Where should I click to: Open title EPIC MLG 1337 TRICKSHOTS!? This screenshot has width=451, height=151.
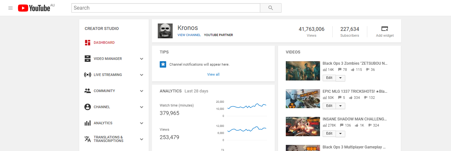[355, 91]
